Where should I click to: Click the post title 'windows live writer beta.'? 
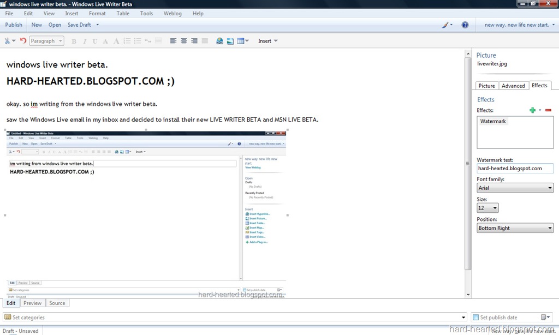[57, 65]
